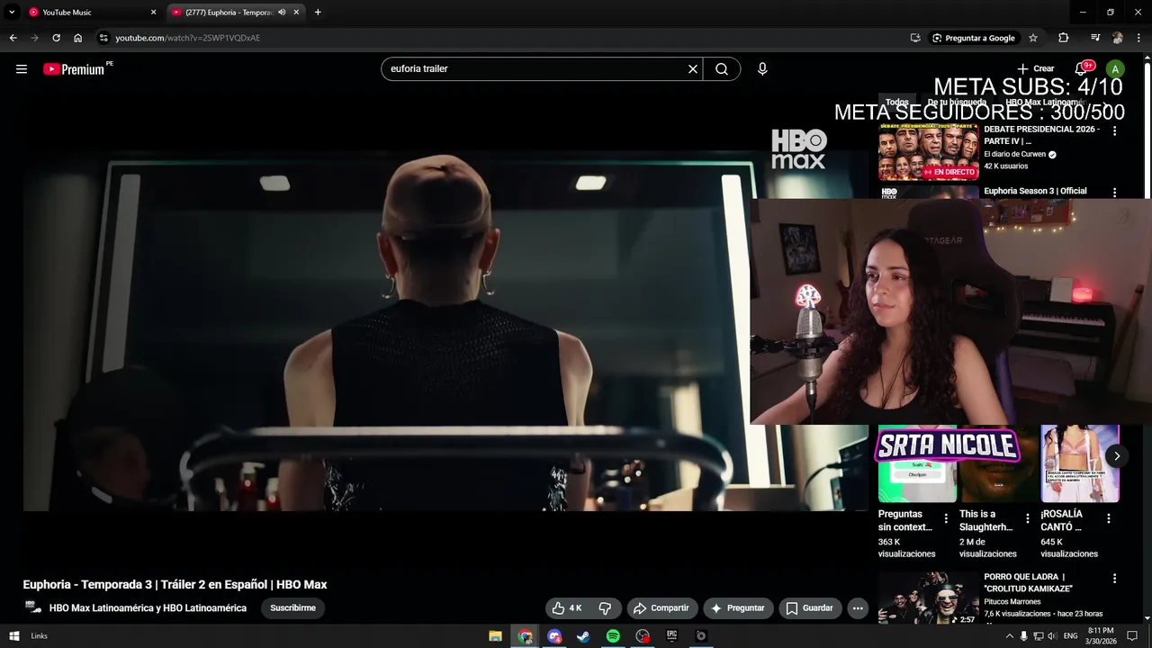
Task: Click the Preguntar button
Action: [738, 608]
